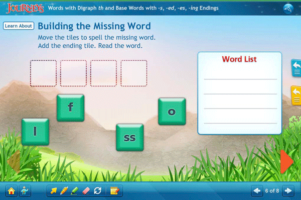Click the large red forward triangle
301x200 pixels.
click(x=286, y=161)
